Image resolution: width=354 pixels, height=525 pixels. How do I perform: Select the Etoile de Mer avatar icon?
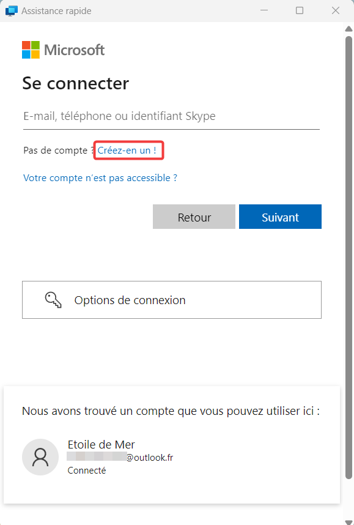point(40,457)
